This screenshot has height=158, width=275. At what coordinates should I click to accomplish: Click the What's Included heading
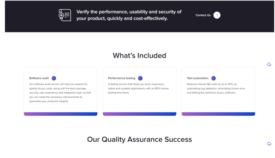pos(139,56)
